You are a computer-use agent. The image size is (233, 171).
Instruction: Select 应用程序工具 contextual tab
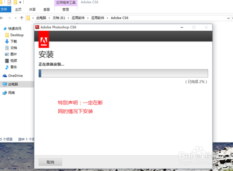66,3
